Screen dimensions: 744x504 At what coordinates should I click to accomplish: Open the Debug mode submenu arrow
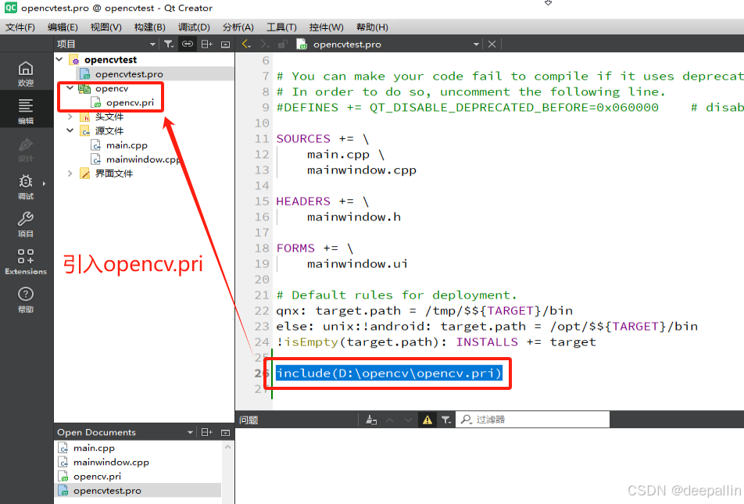[44, 184]
